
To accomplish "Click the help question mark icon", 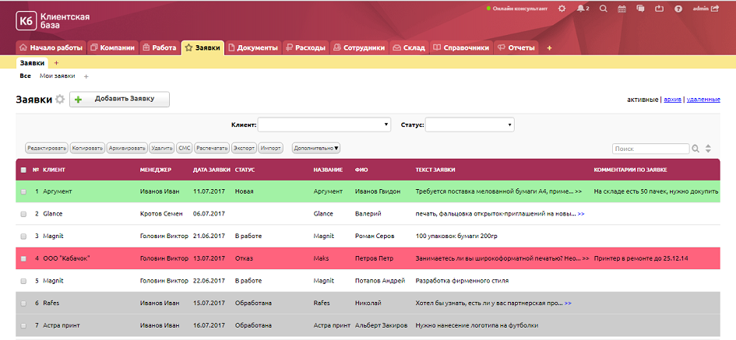I will point(678,9).
